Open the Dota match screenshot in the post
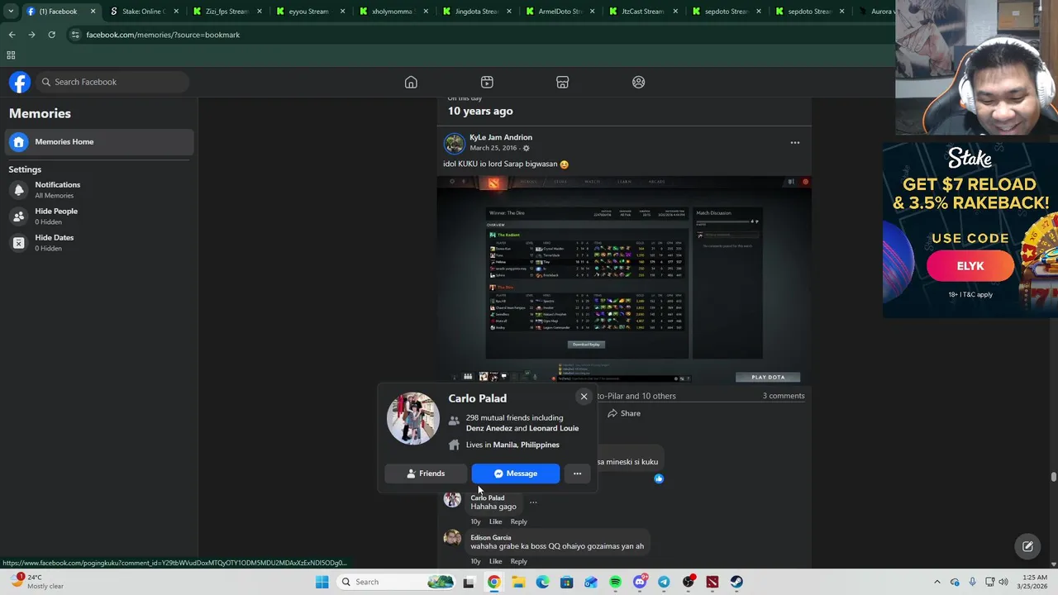 pos(624,279)
